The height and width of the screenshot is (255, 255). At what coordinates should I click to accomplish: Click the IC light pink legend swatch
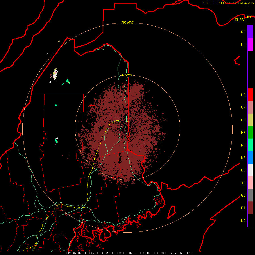click(250, 183)
